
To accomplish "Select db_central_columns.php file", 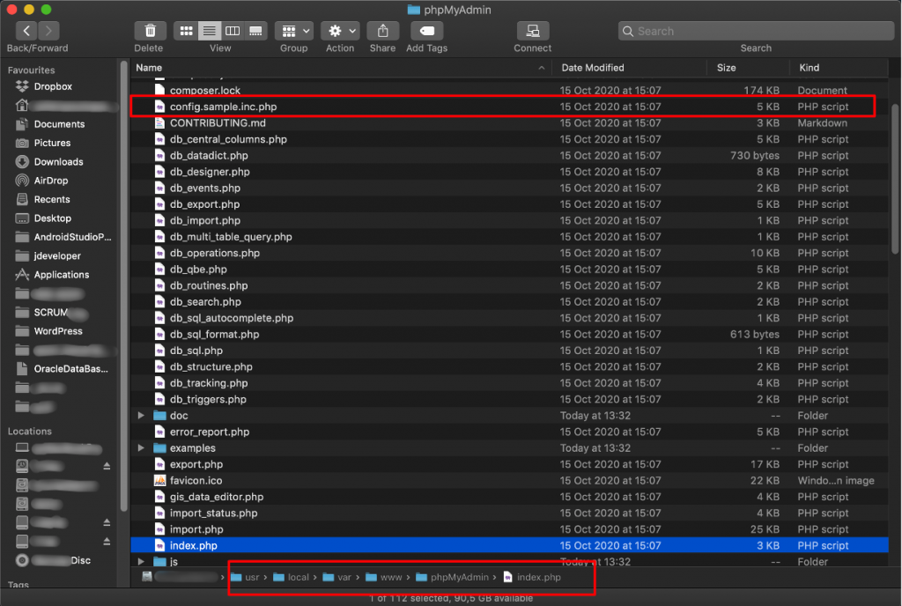I will (x=510, y=139).
